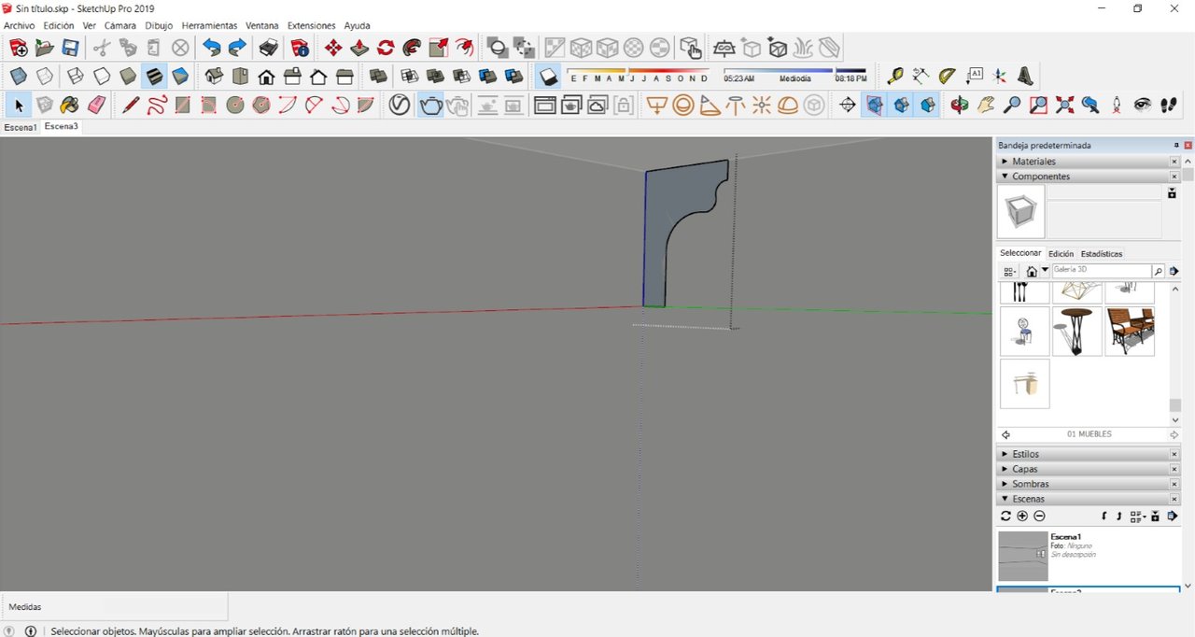Select the Paint Bucket tool
1195x637 pixels.
tap(70, 106)
